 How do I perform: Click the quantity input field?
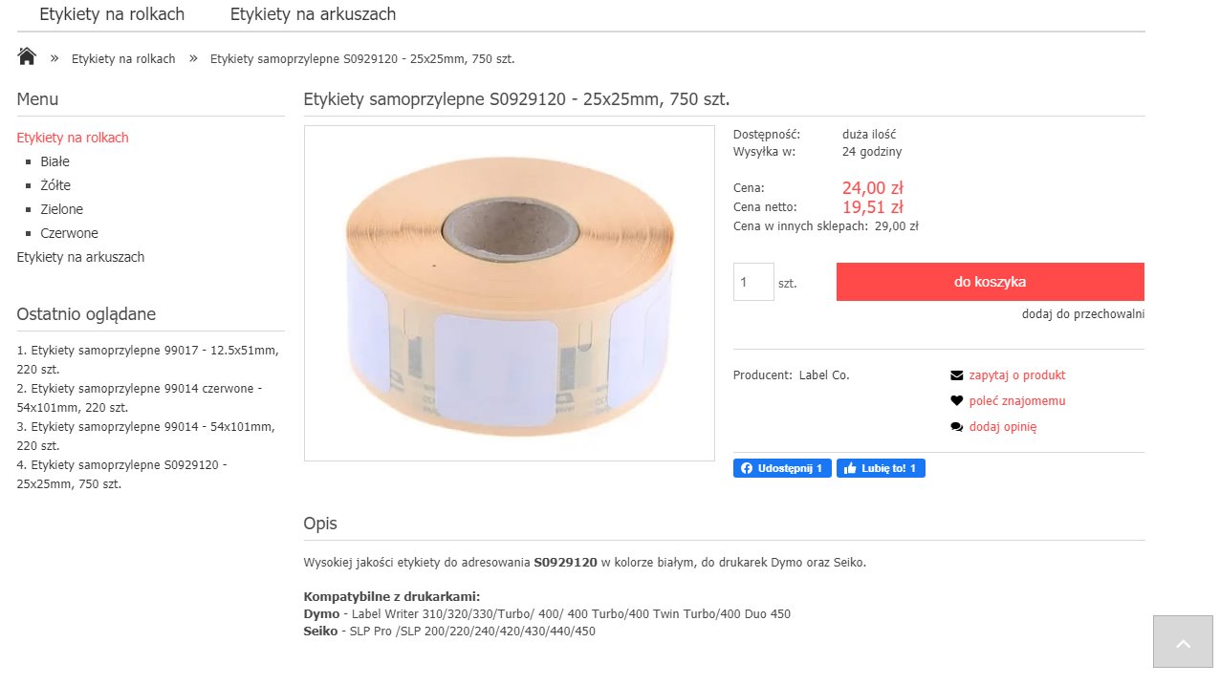click(752, 282)
